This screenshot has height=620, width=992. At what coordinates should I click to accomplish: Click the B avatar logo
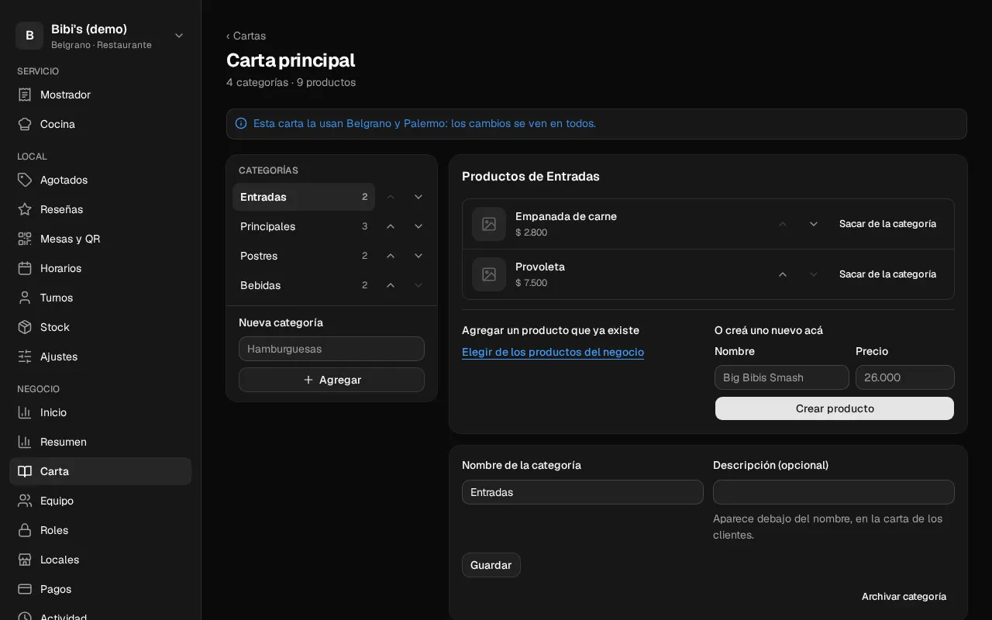point(29,36)
